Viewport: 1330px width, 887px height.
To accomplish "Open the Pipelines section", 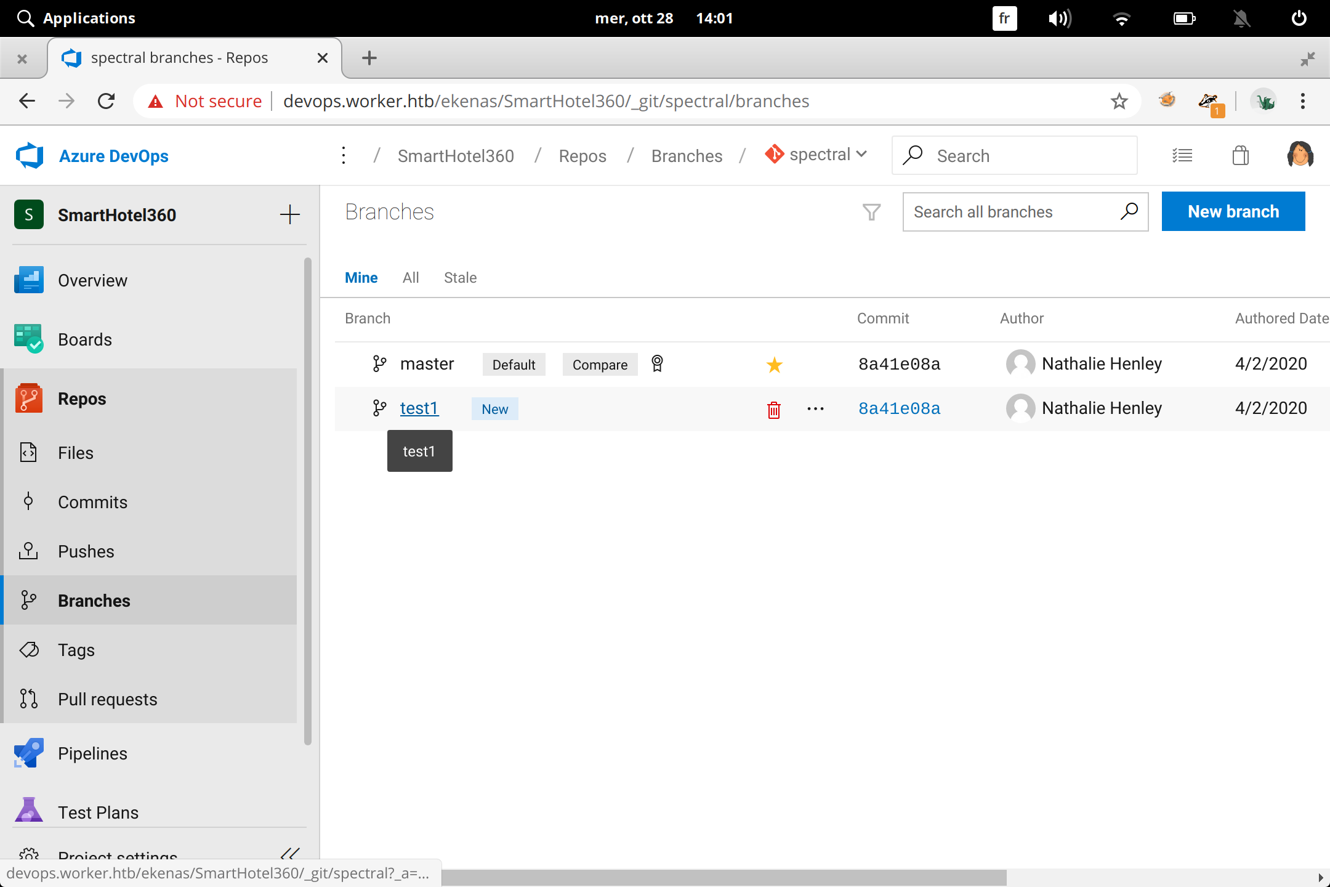I will 92,753.
